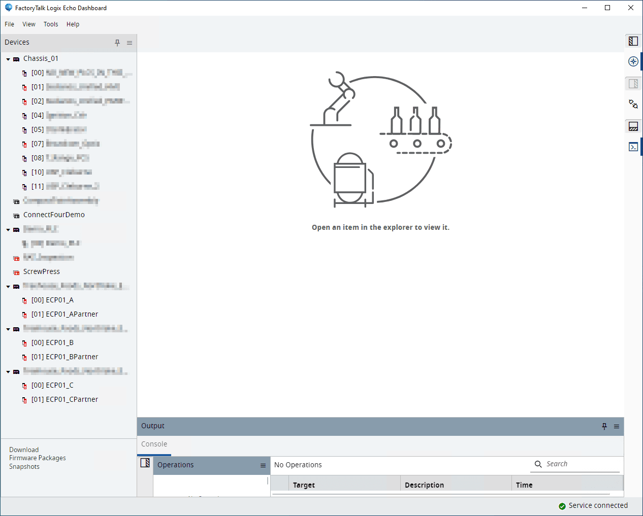
Task: Open the Download link
Action: (x=24, y=450)
